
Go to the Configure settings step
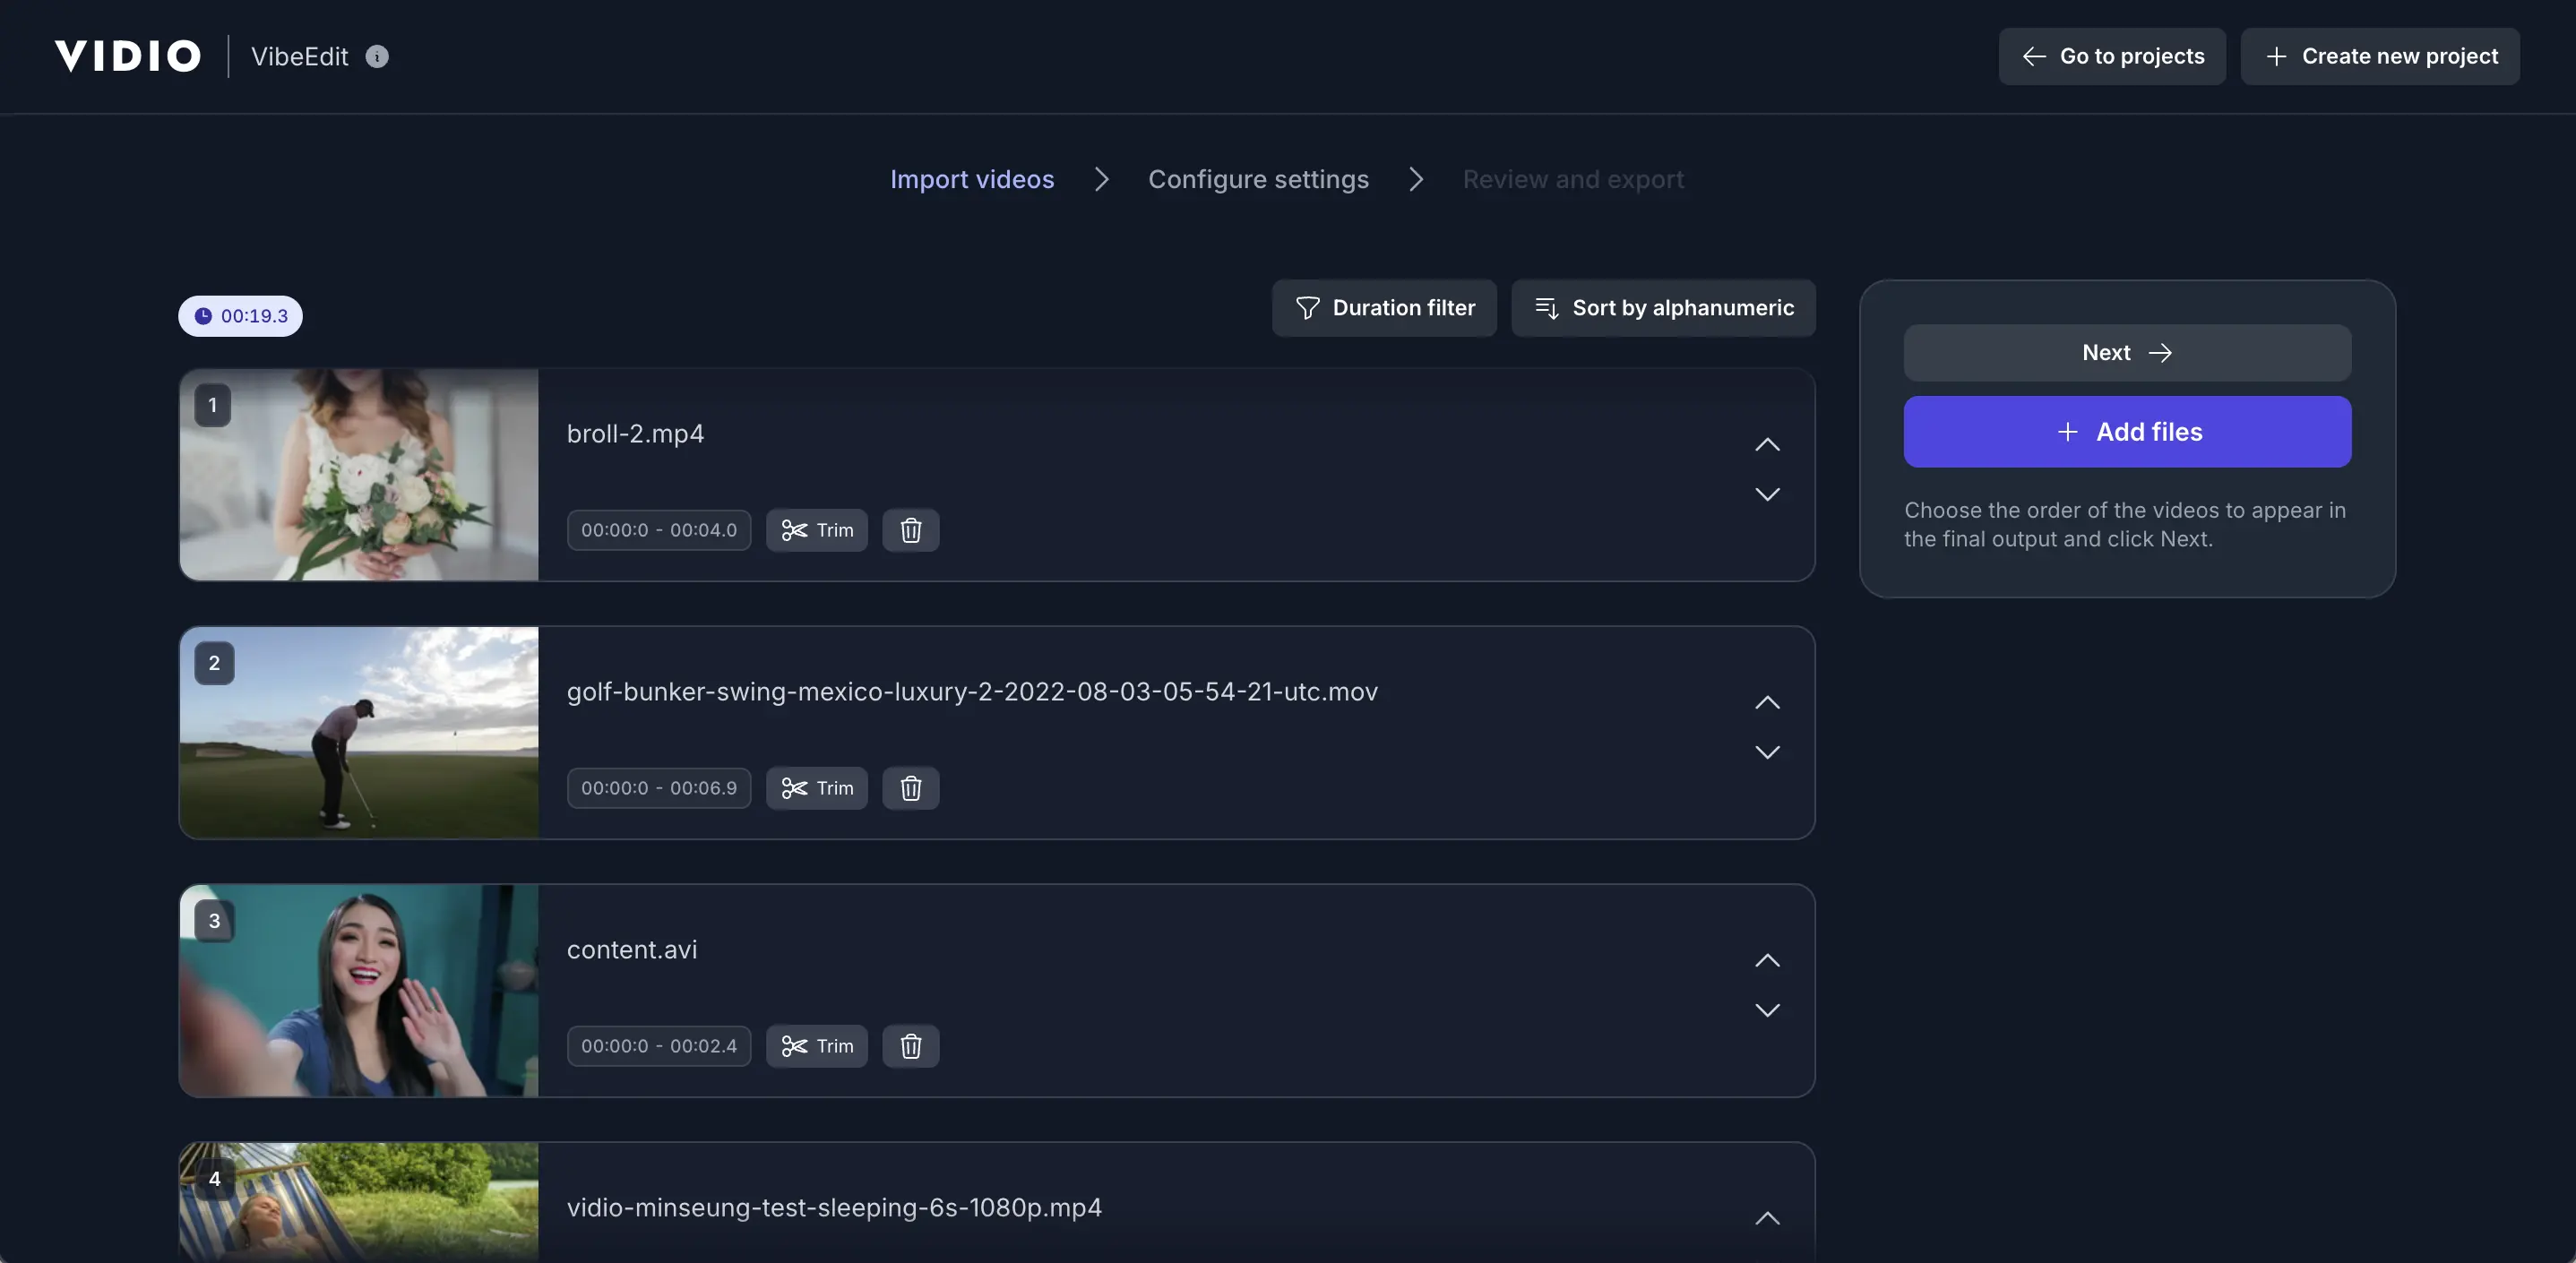tap(1258, 179)
